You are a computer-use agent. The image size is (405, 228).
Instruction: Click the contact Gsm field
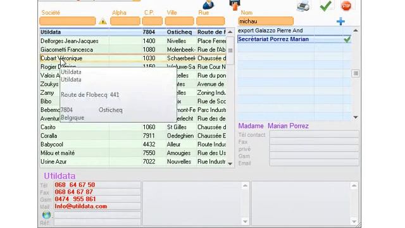[x=314, y=156]
